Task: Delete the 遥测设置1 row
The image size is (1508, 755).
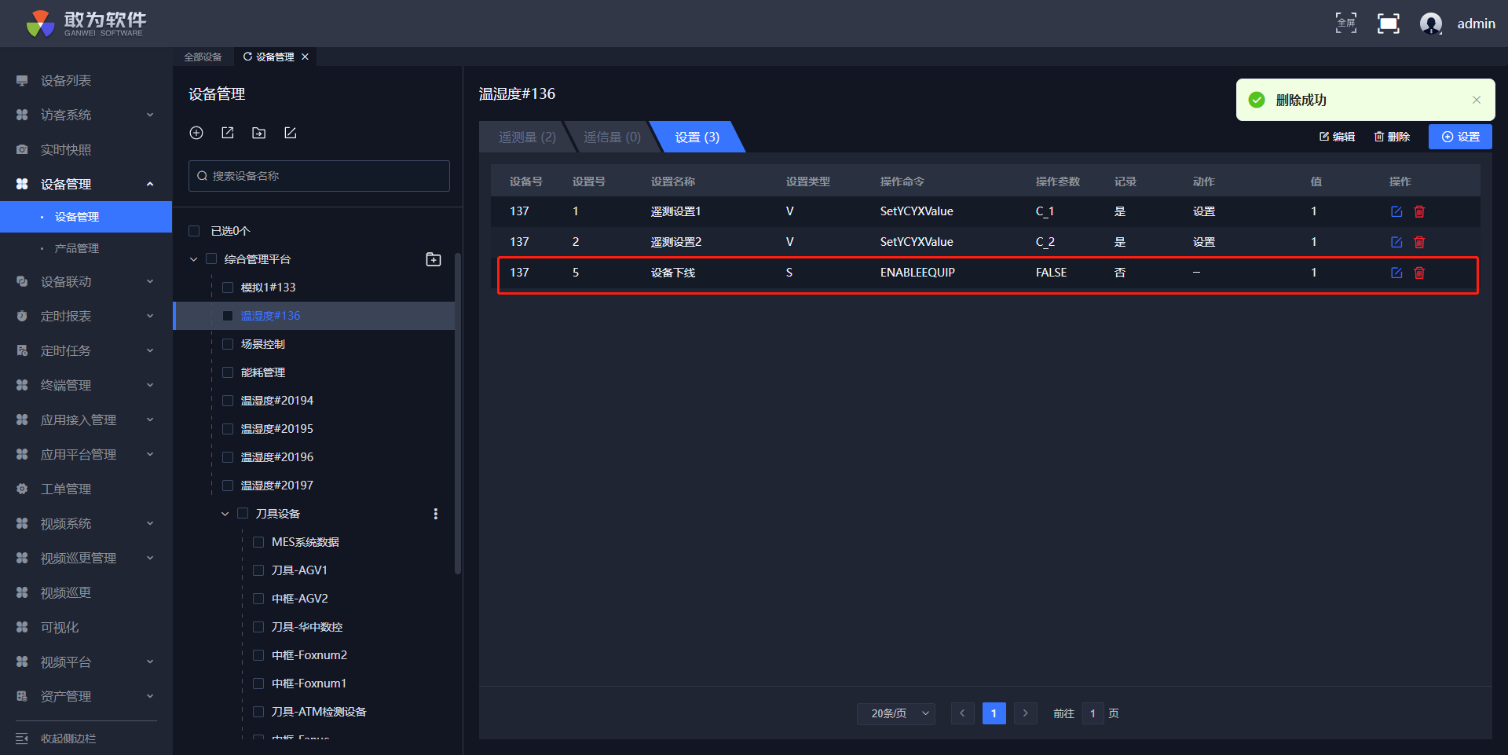Action: pyautogui.click(x=1419, y=211)
